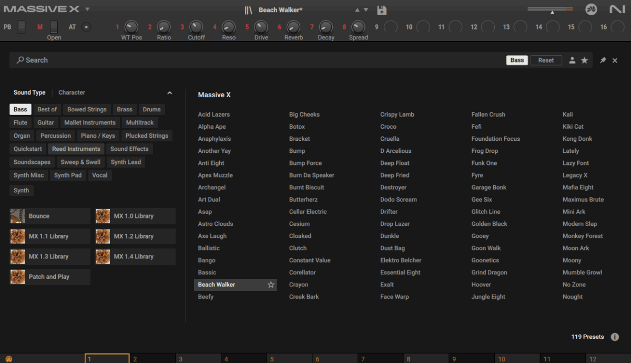The image size is (631, 363).
Task: Show user presets with person icon
Action: point(572,60)
